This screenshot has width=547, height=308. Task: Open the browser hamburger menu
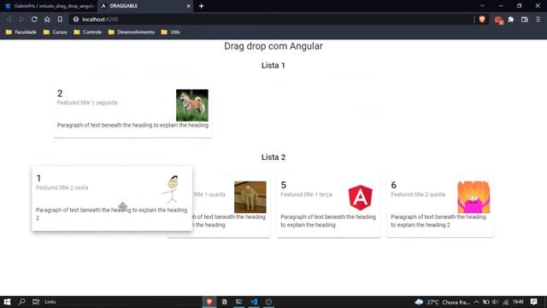(x=538, y=20)
